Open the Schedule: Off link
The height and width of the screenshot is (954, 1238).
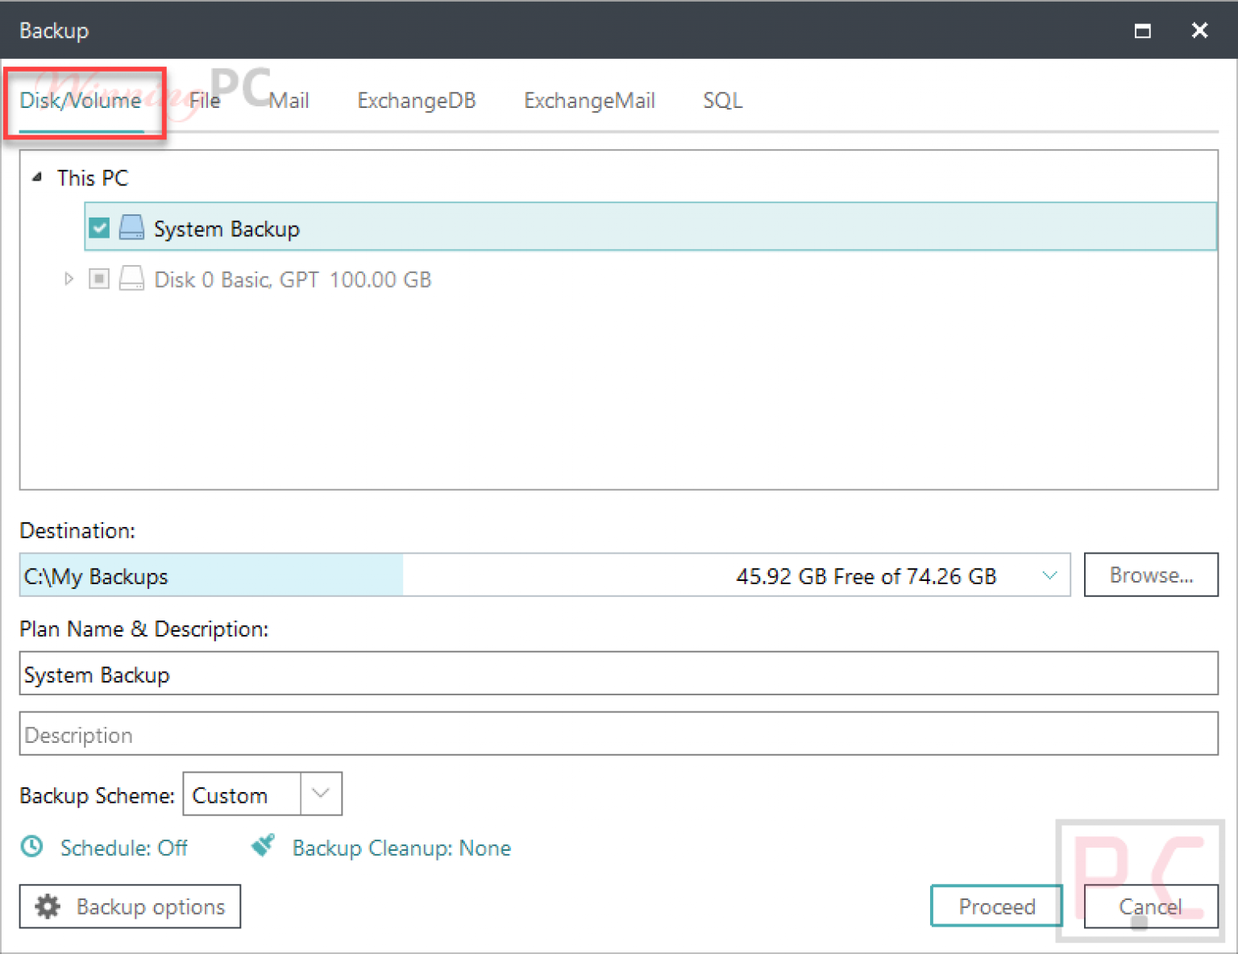click(123, 848)
